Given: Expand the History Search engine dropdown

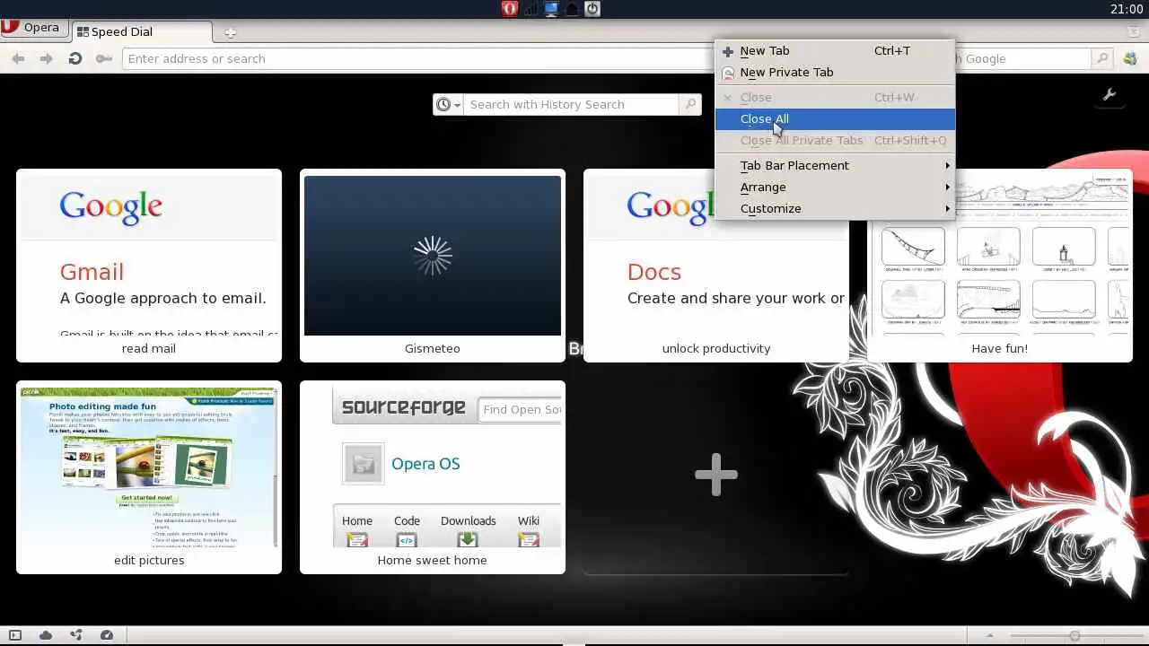Looking at the screenshot, I should coord(448,105).
